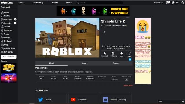185x104 pixels.
Task: Click the Subscribe social link text
Action: [82, 99]
